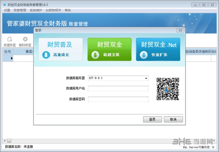
Task: Click the horizontal scrollbar thumb
Action: (x=9, y=141)
